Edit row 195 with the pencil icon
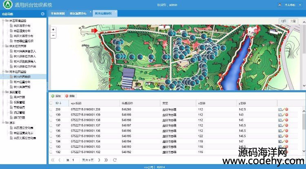The width and height of the screenshot is (306, 169). pos(283,136)
